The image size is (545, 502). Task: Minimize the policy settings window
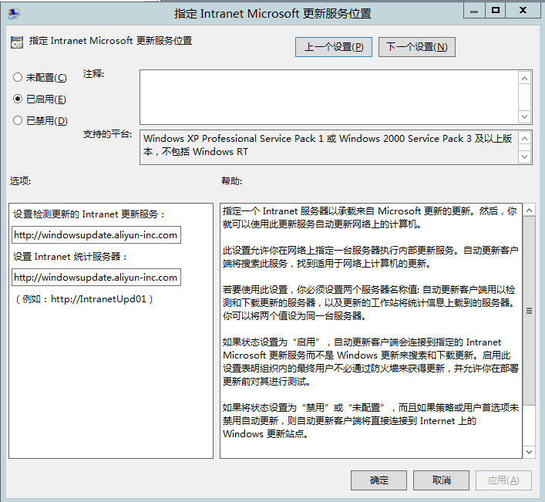pos(475,9)
